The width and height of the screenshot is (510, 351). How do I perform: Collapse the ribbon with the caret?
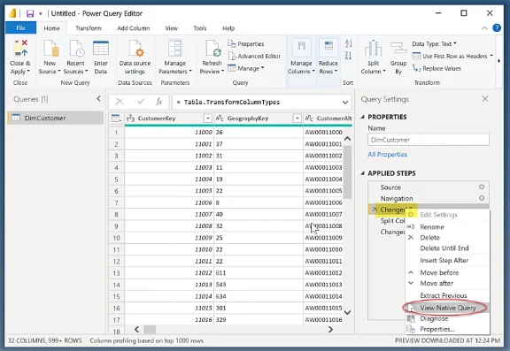click(484, 28)
